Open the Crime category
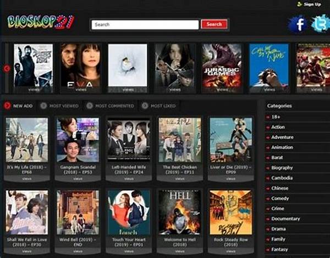This screenshot has height=258, width=330. click(x=278, y=208)
